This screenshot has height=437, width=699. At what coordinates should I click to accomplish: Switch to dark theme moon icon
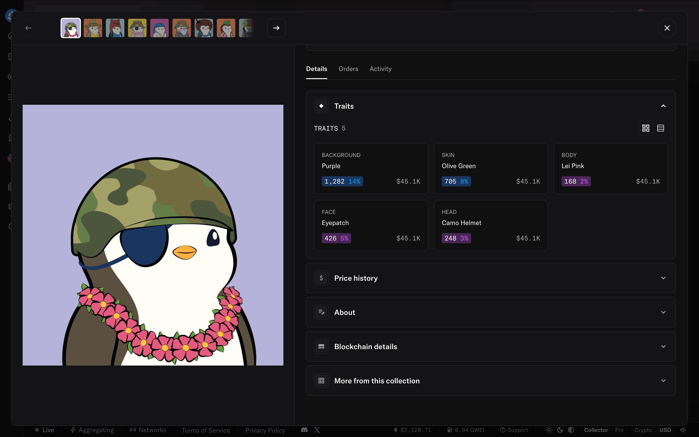click(x=560, y=430)
